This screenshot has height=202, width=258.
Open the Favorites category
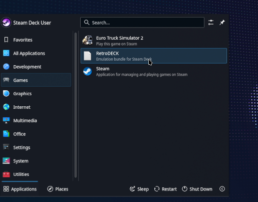tap(36, 40)
